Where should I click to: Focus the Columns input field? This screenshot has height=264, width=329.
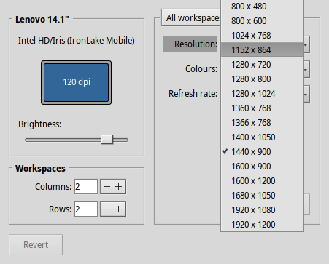pyautogui.click(x=86, y=187)
